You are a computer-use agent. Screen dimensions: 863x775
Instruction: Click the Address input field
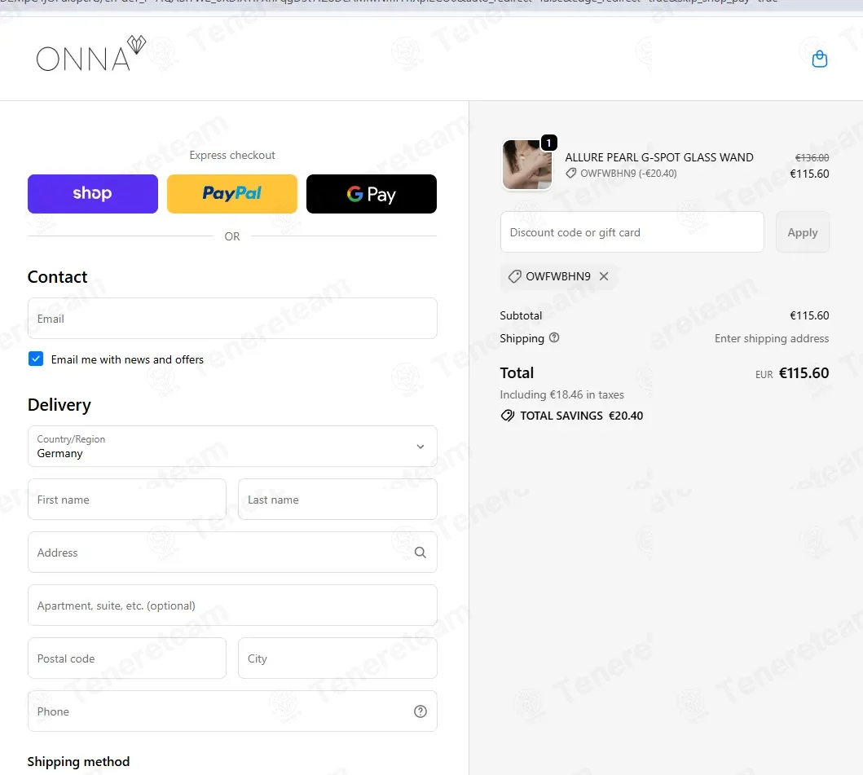click(232, 552)
